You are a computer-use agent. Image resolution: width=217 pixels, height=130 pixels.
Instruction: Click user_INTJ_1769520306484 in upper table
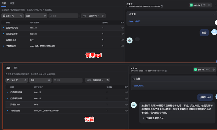click(x=42, y=46)
